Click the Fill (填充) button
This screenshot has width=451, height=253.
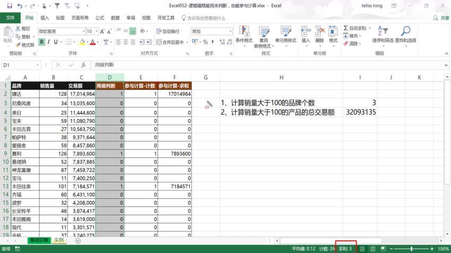pyautogui.click(x=352, y=36)
